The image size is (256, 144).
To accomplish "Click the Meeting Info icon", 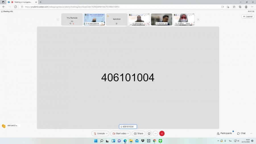I will pyautogui.click(x=2, y=11).
